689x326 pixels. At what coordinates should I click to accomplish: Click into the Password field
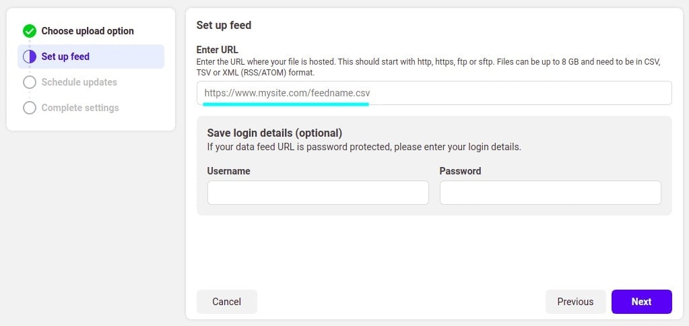(550, 193)
